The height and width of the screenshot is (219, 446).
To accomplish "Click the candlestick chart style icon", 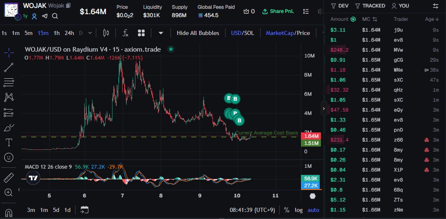I will pos(106,33).
